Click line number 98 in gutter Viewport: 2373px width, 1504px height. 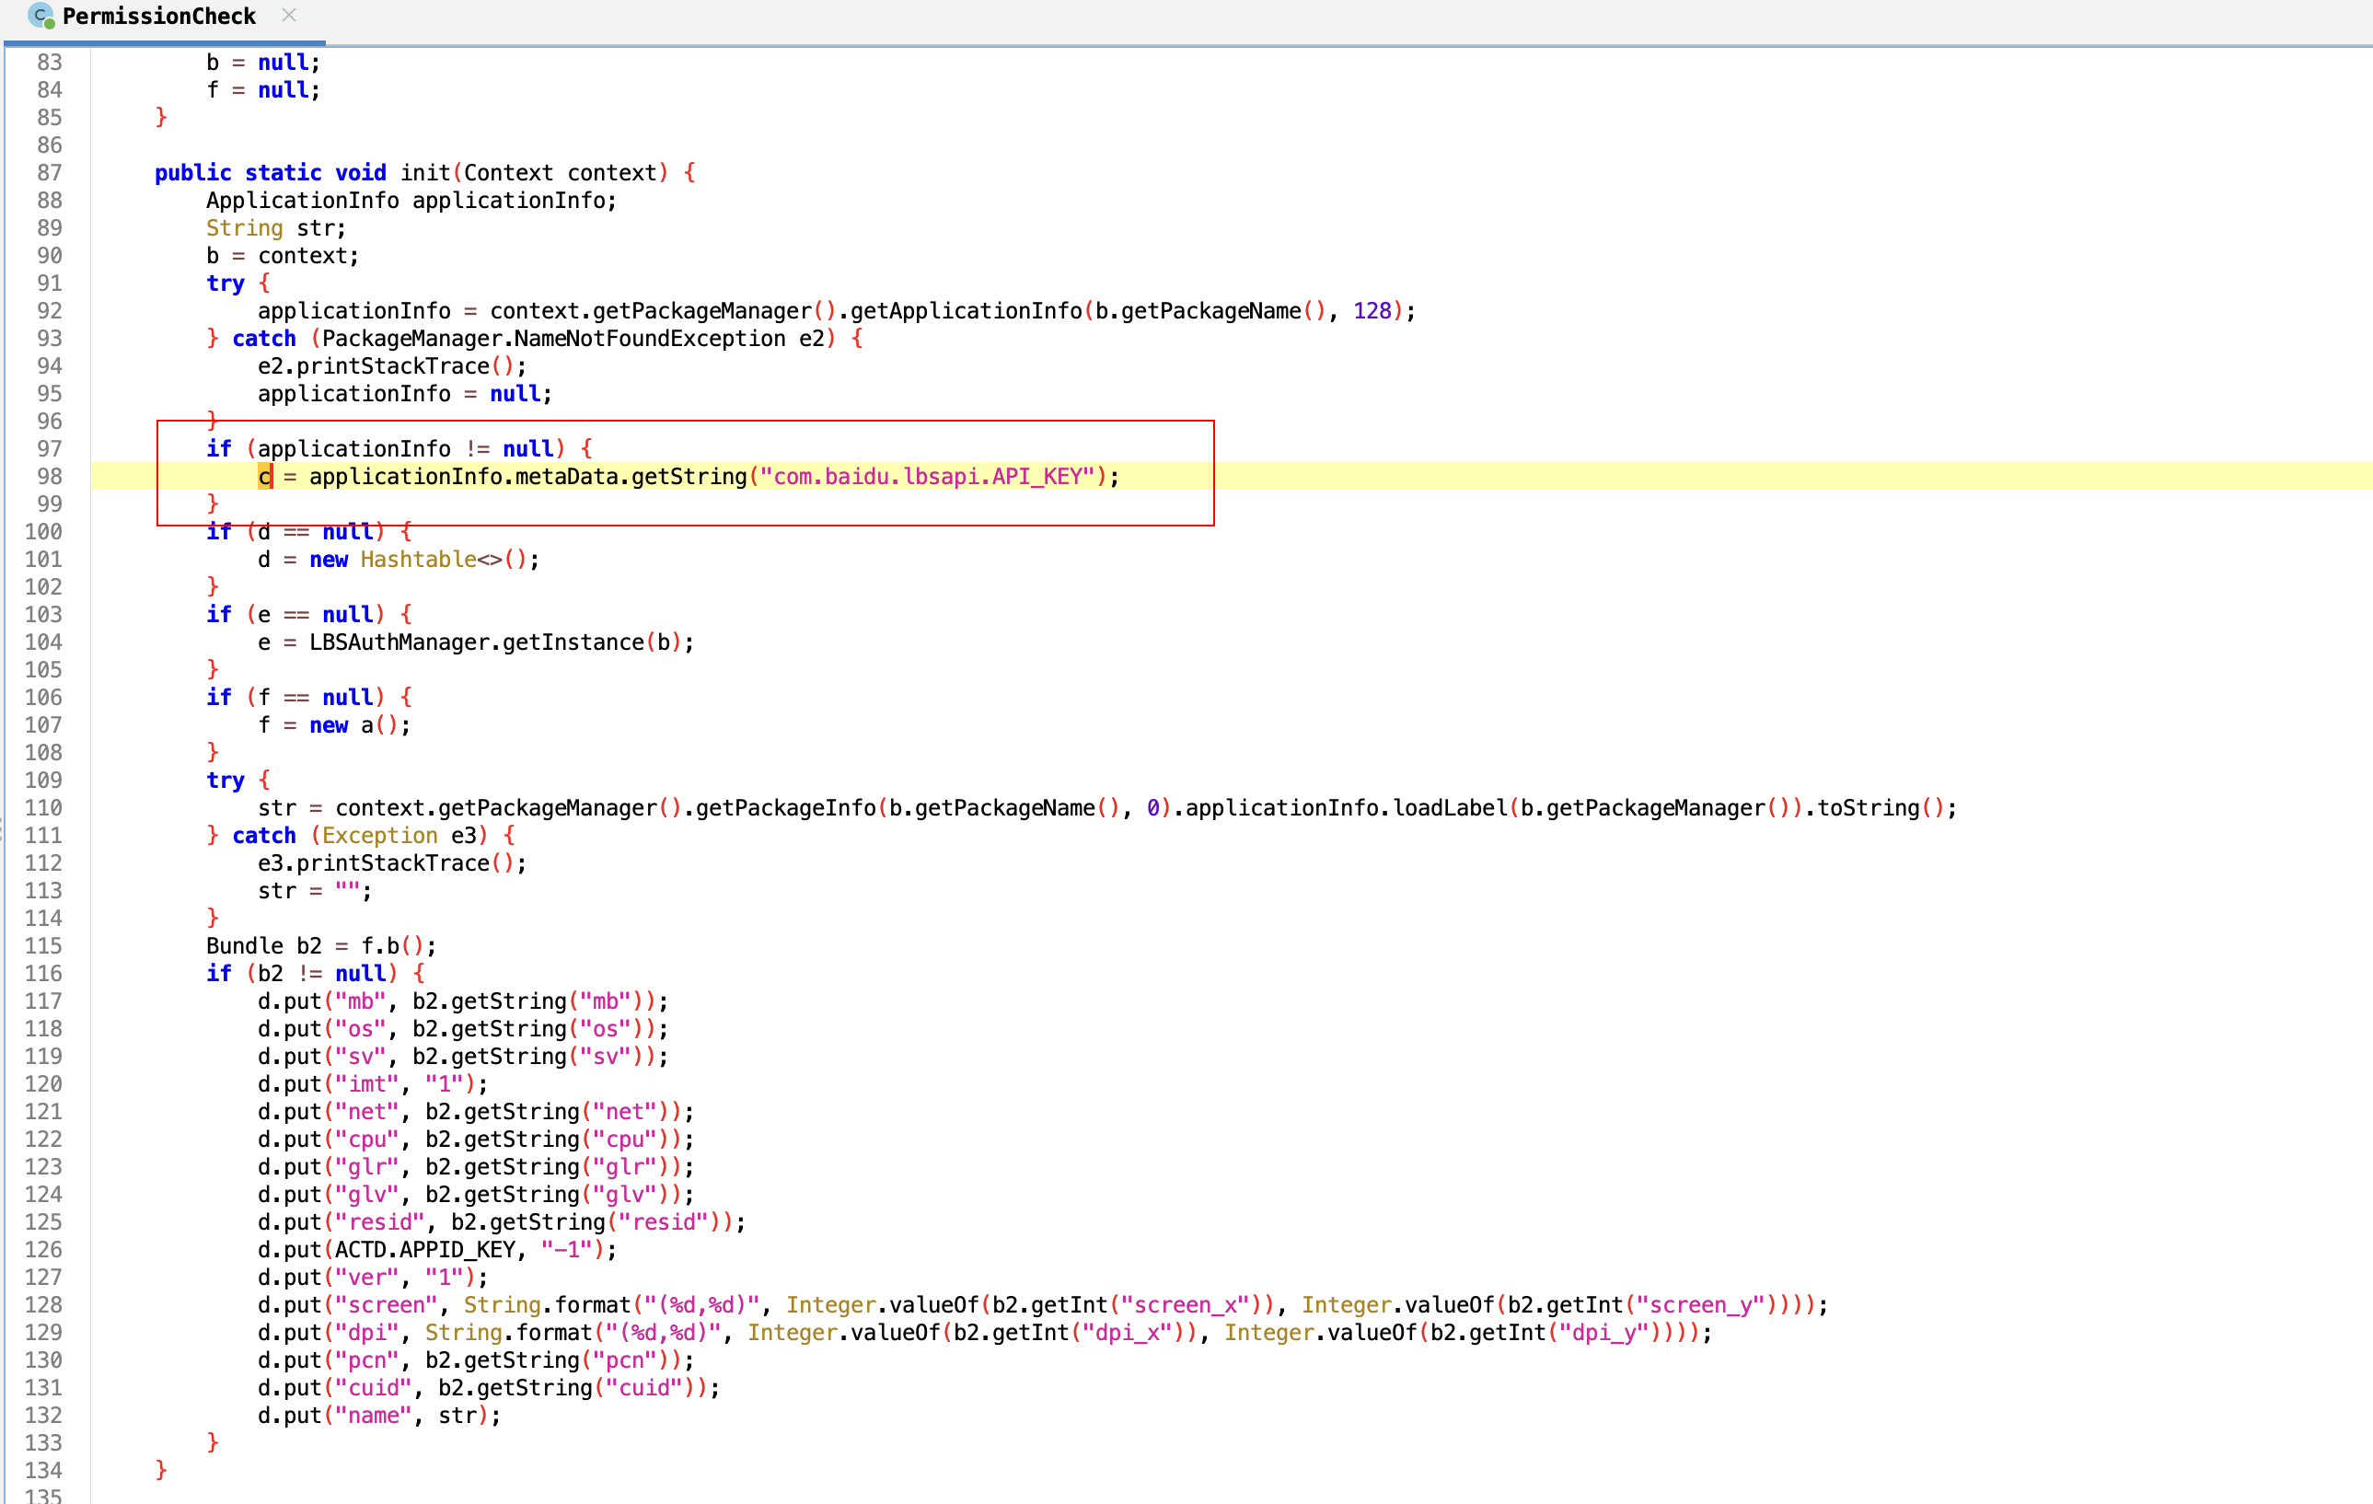(50, 476)
